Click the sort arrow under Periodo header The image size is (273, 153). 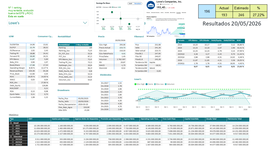click(178, 42)
